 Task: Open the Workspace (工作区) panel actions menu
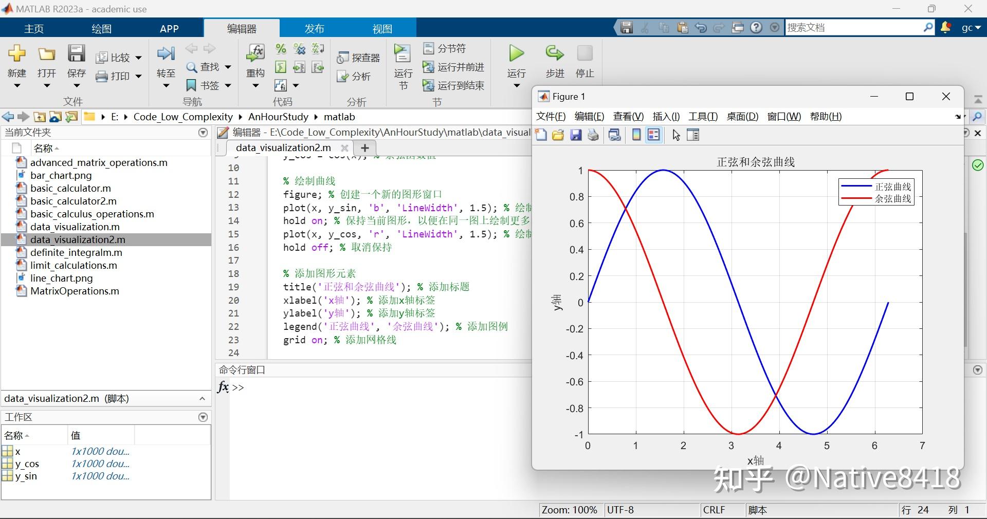(203, 417)
